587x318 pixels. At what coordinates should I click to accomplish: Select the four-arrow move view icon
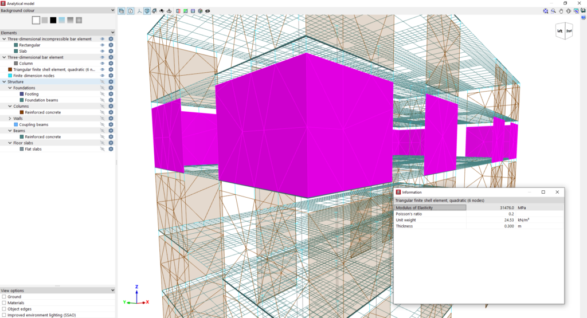569,11
